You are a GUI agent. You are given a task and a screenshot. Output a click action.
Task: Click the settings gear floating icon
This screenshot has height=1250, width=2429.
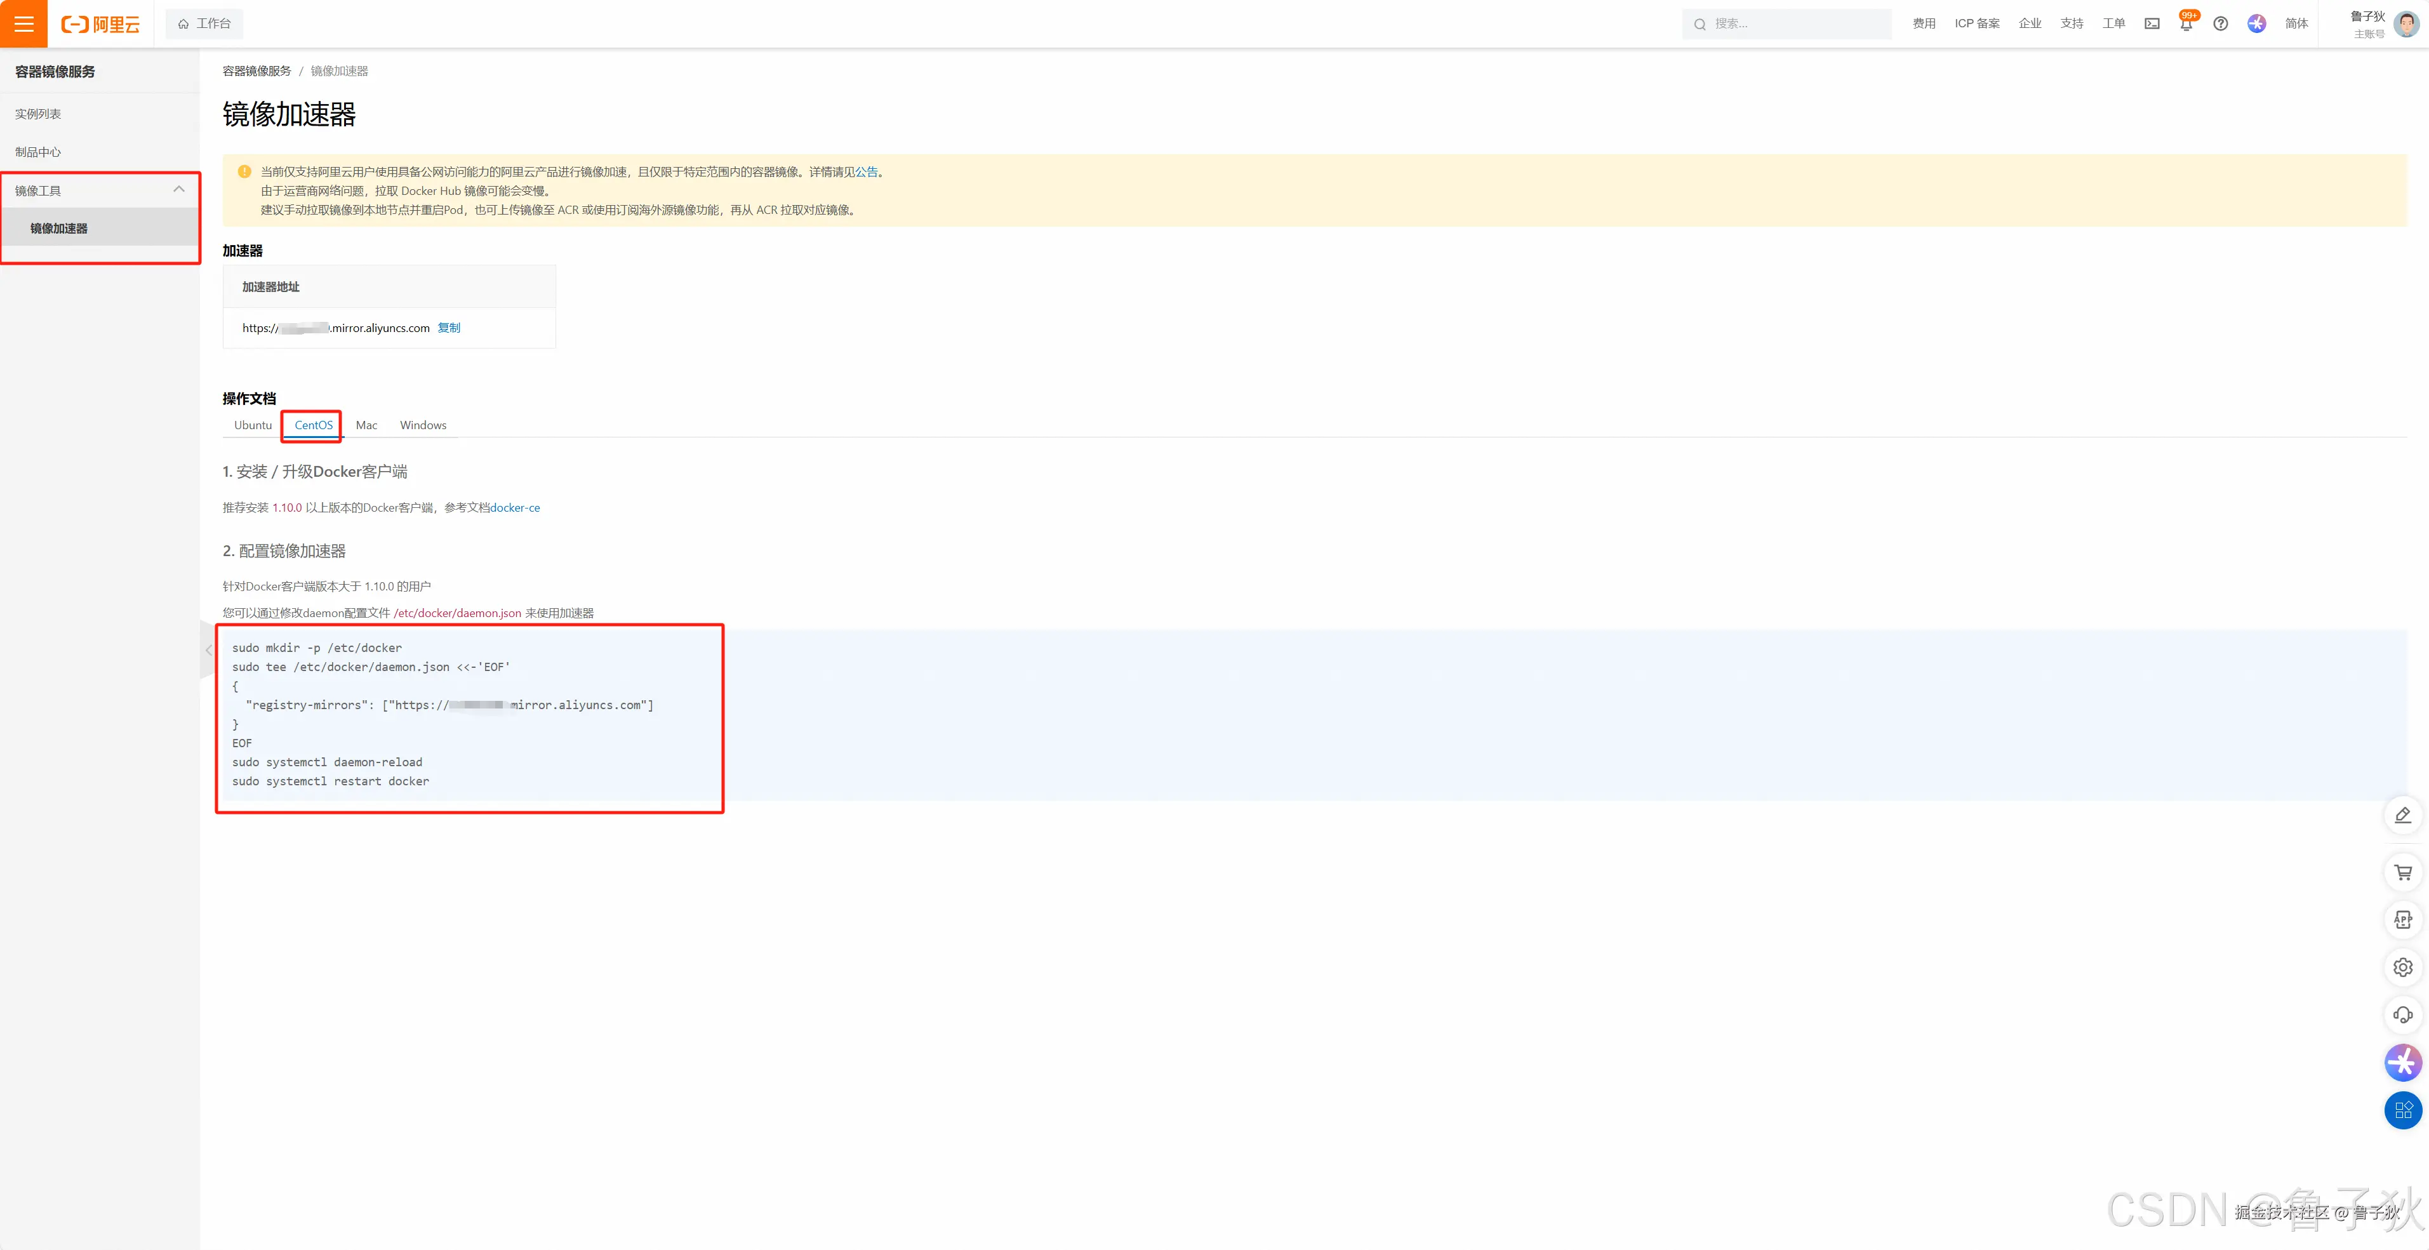click(x=2402, y=967)
